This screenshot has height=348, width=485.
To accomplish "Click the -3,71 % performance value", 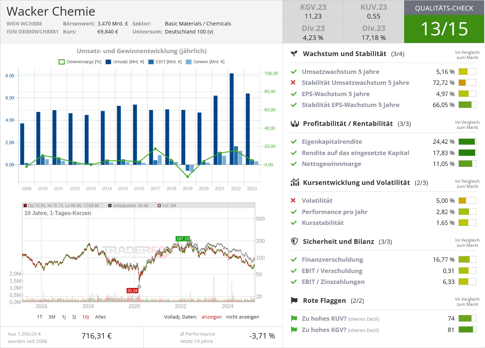I will 262,336.
